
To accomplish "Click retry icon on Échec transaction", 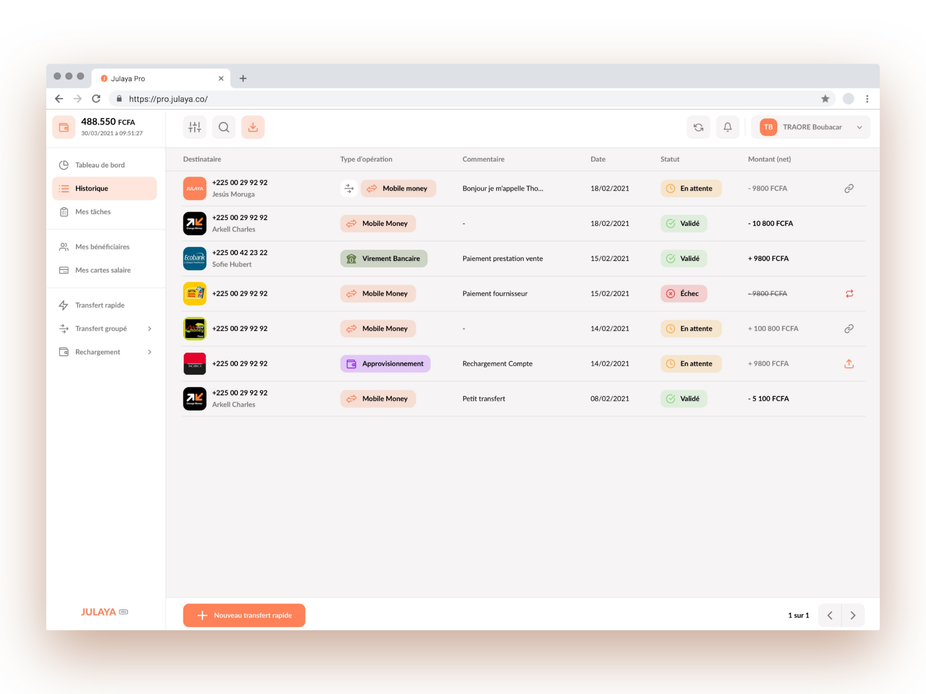I will (x=849, y=294).
